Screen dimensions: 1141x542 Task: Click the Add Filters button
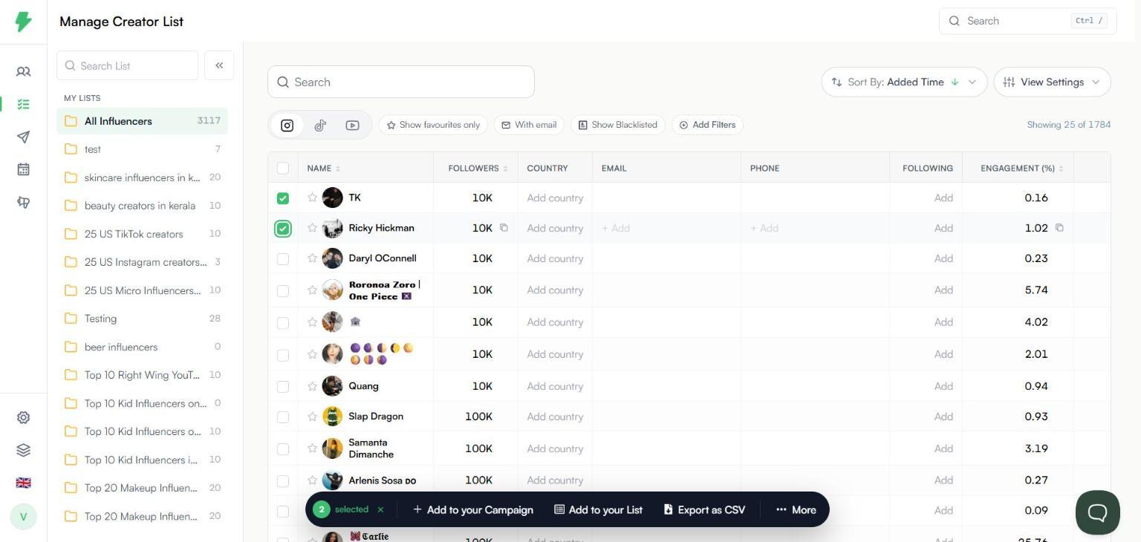[707, 125]
